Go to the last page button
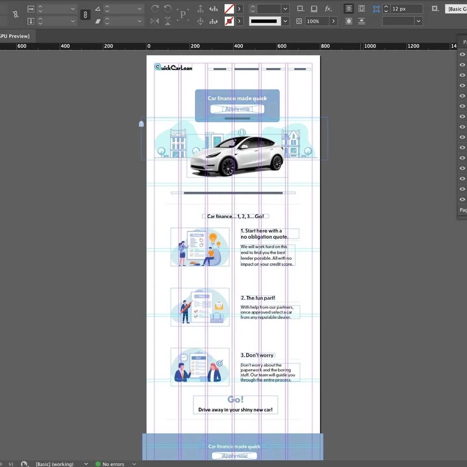Image resolution: width=467 pixels, height=467 pixels. (x=11, y=464)
